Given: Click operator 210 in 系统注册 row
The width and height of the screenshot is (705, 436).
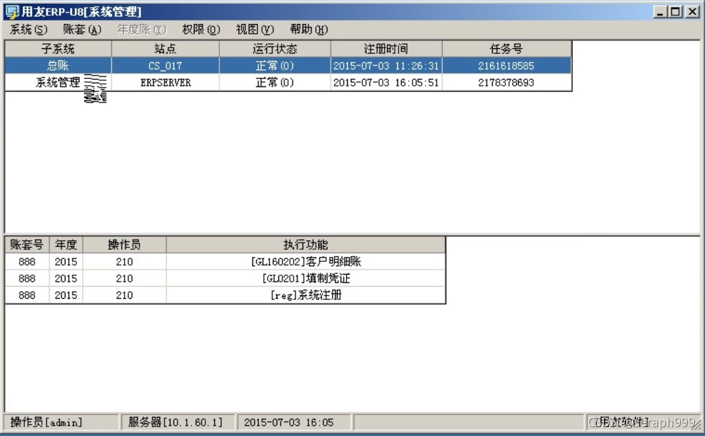Looking at the screenshot, I should tap(125, 296).
